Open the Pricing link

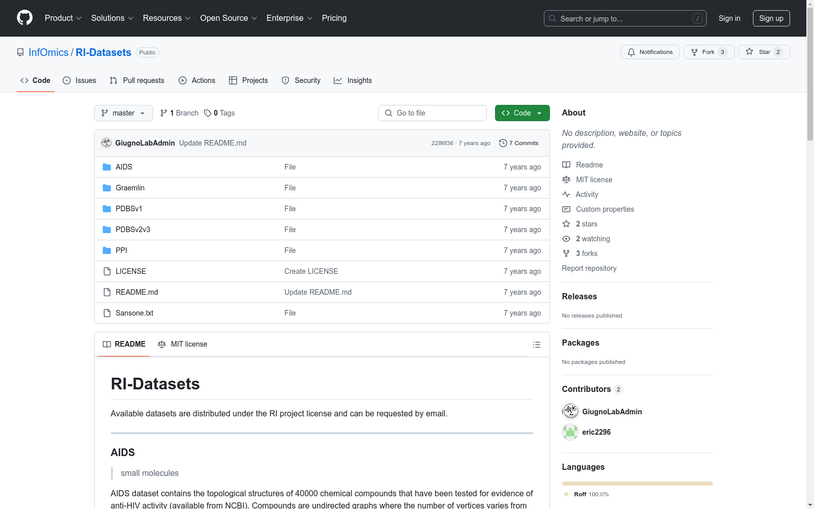(334, 18)
